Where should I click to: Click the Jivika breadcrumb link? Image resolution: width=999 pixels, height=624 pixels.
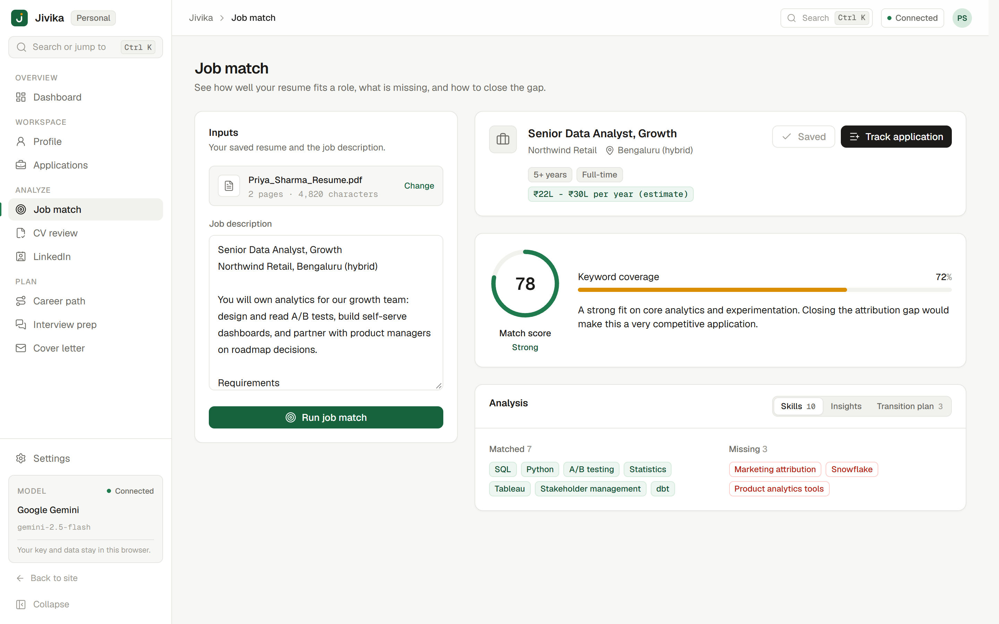(x=201, y=18)
